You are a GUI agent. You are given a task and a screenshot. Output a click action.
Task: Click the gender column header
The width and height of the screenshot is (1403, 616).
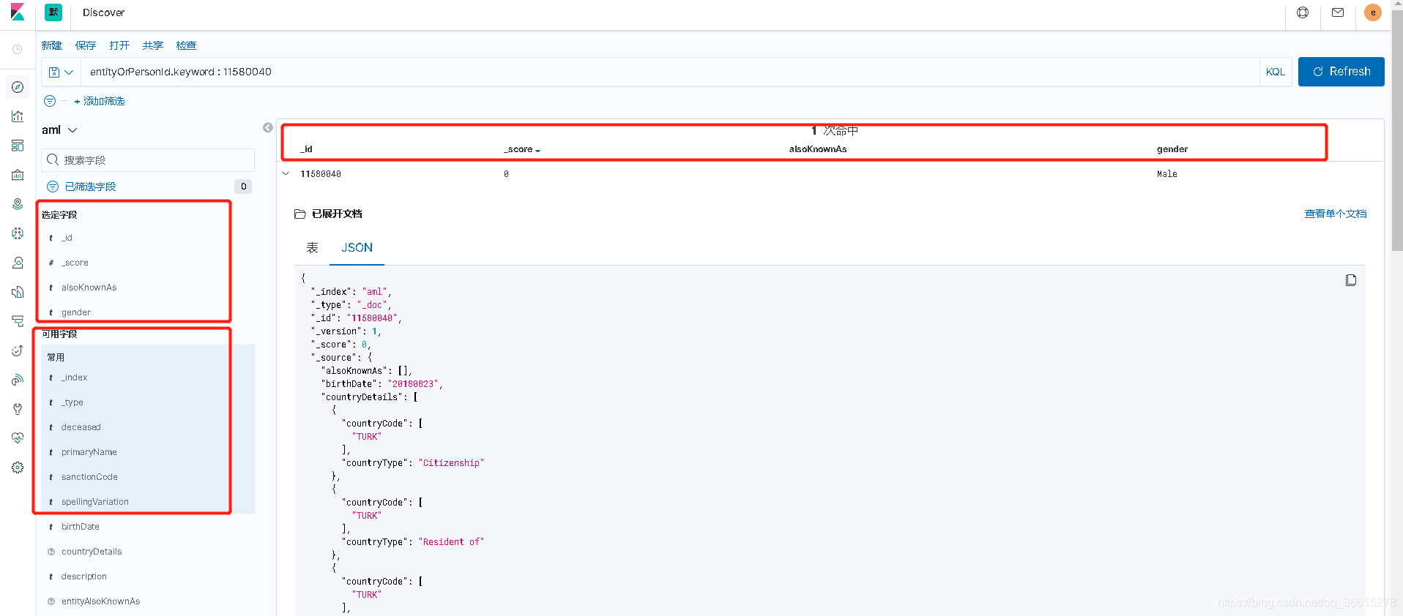point(1172,149)
